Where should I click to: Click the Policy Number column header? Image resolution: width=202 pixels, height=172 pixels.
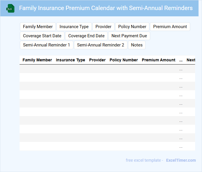point(124,60)
